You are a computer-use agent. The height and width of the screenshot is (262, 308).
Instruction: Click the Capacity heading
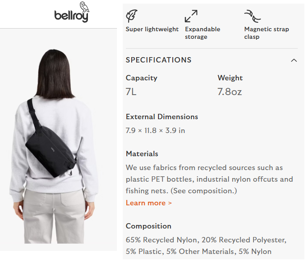click(x=142, y=78)
